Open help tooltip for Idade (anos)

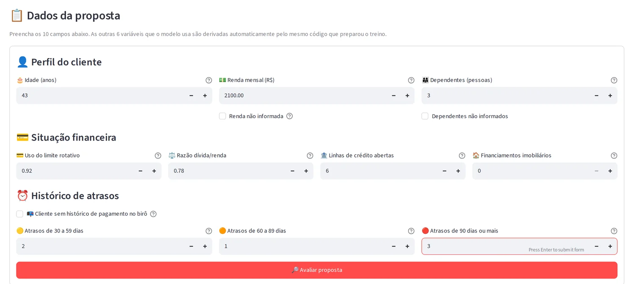click(209, 80)
